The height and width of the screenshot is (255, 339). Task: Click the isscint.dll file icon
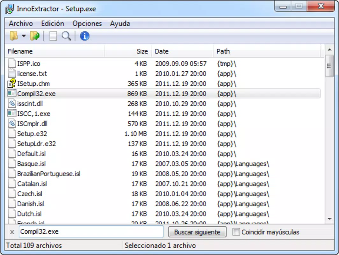pyautogui.click(x=12, y=103)
